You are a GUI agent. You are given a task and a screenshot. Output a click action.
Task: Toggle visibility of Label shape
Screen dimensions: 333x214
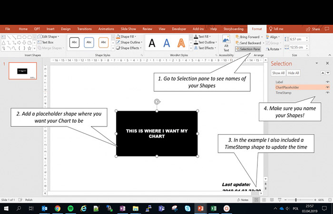[327, 82]
